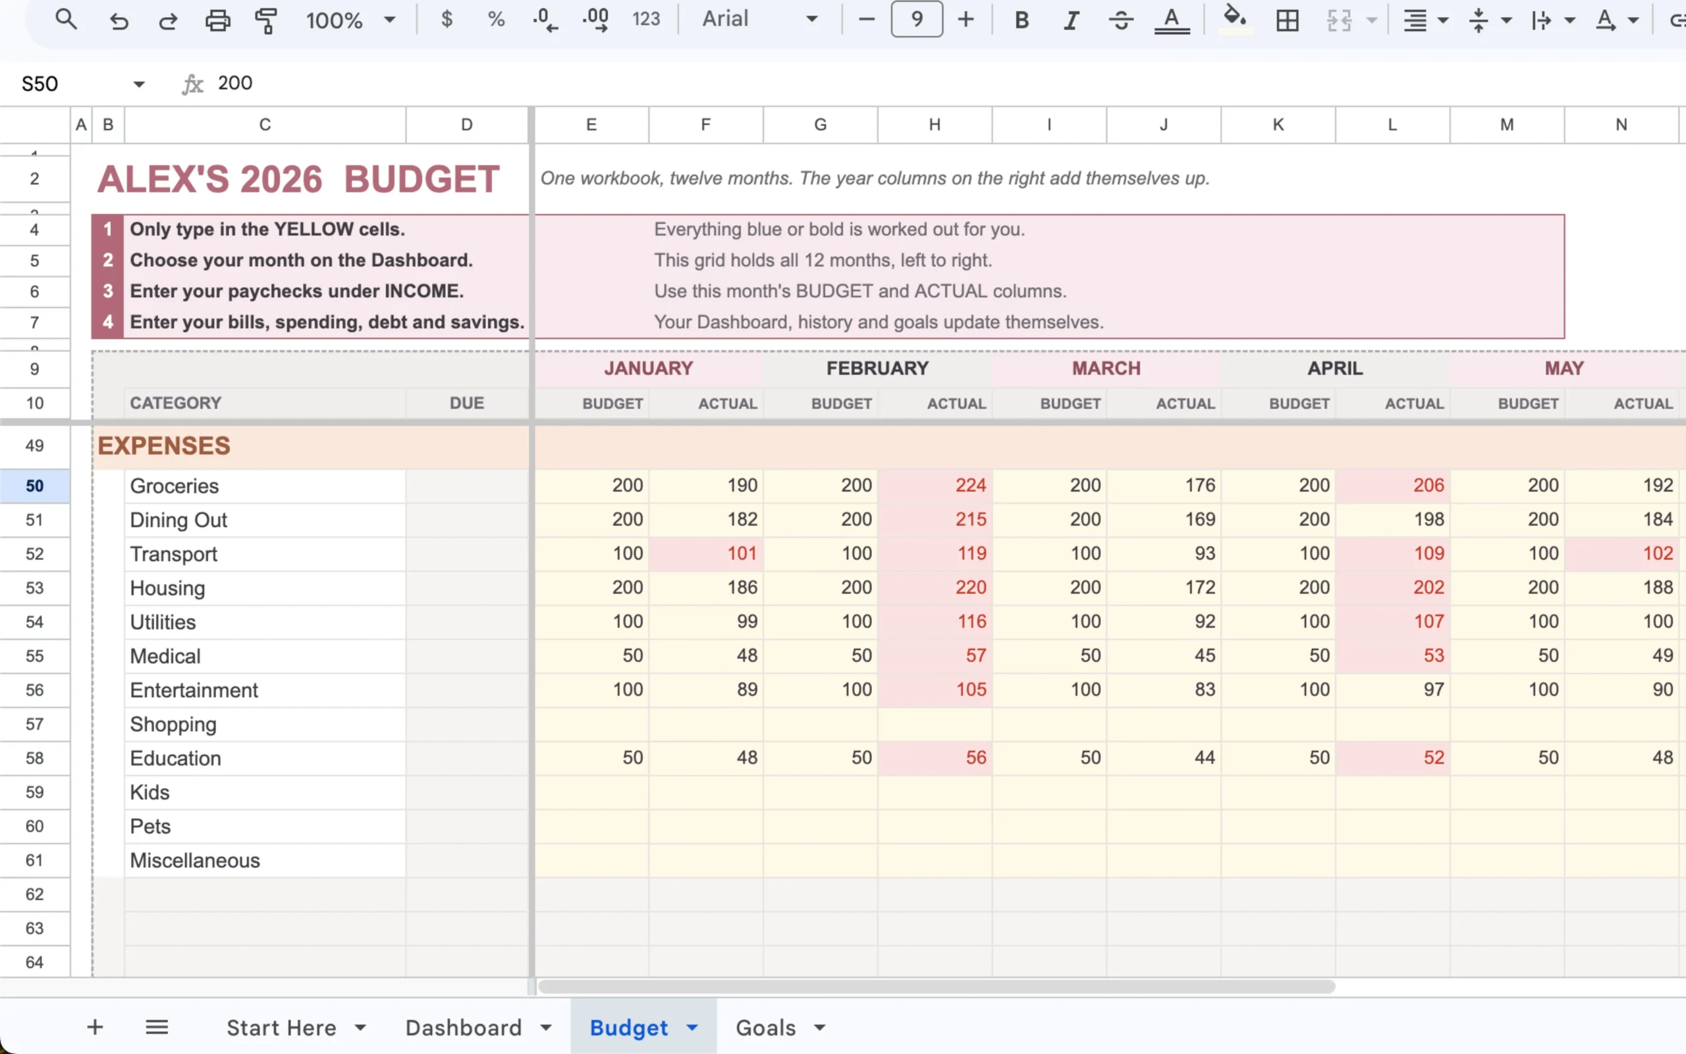Increase decimal places
The width and height of the screenshot is (1686, 1054).
[595, 20]
